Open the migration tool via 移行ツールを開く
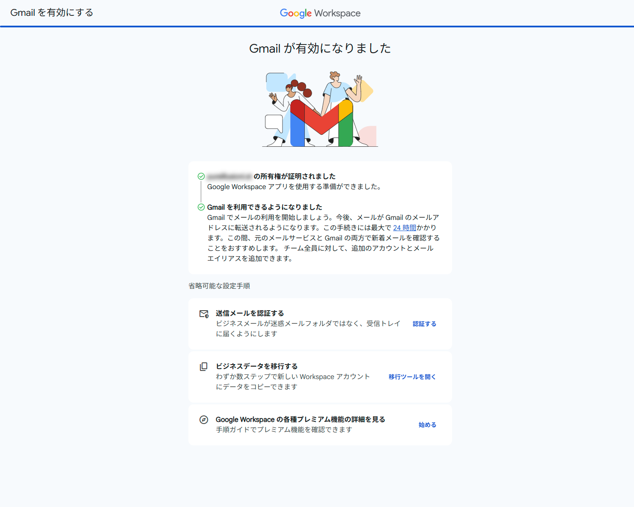The image size is (634, 507). click(x=412, y=377)
